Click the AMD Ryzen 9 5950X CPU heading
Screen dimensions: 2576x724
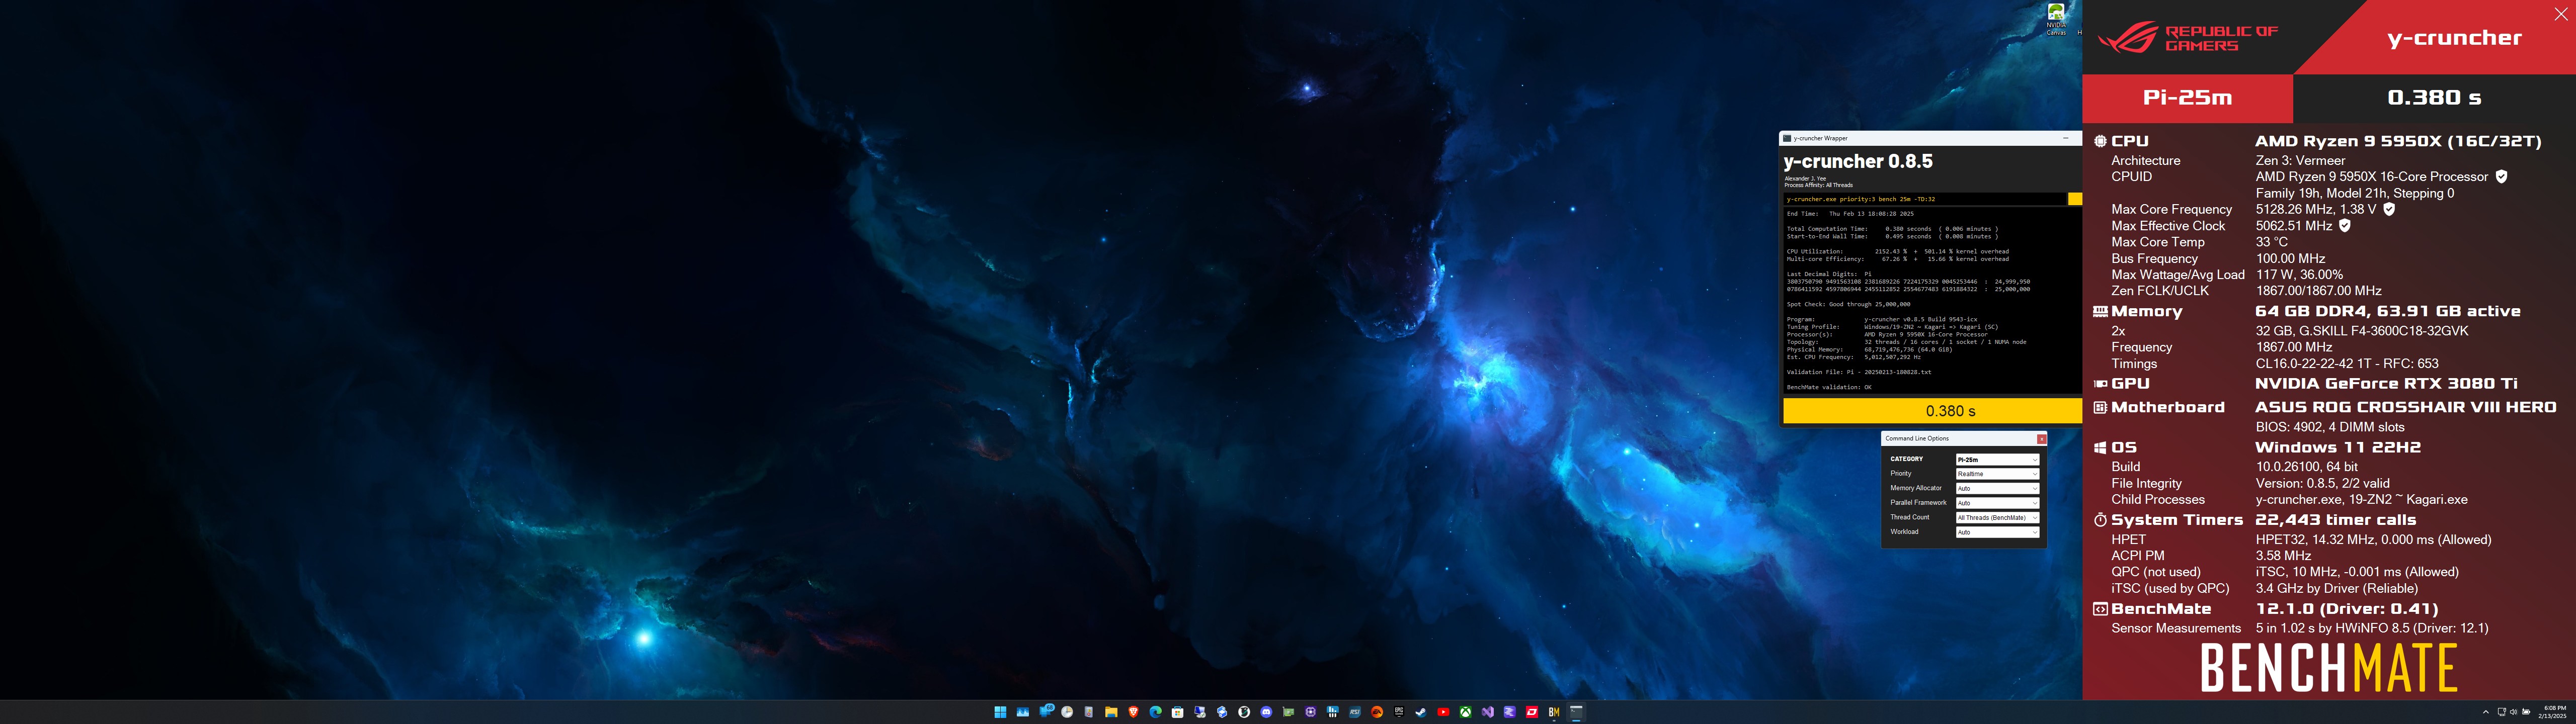point(2398,141)
